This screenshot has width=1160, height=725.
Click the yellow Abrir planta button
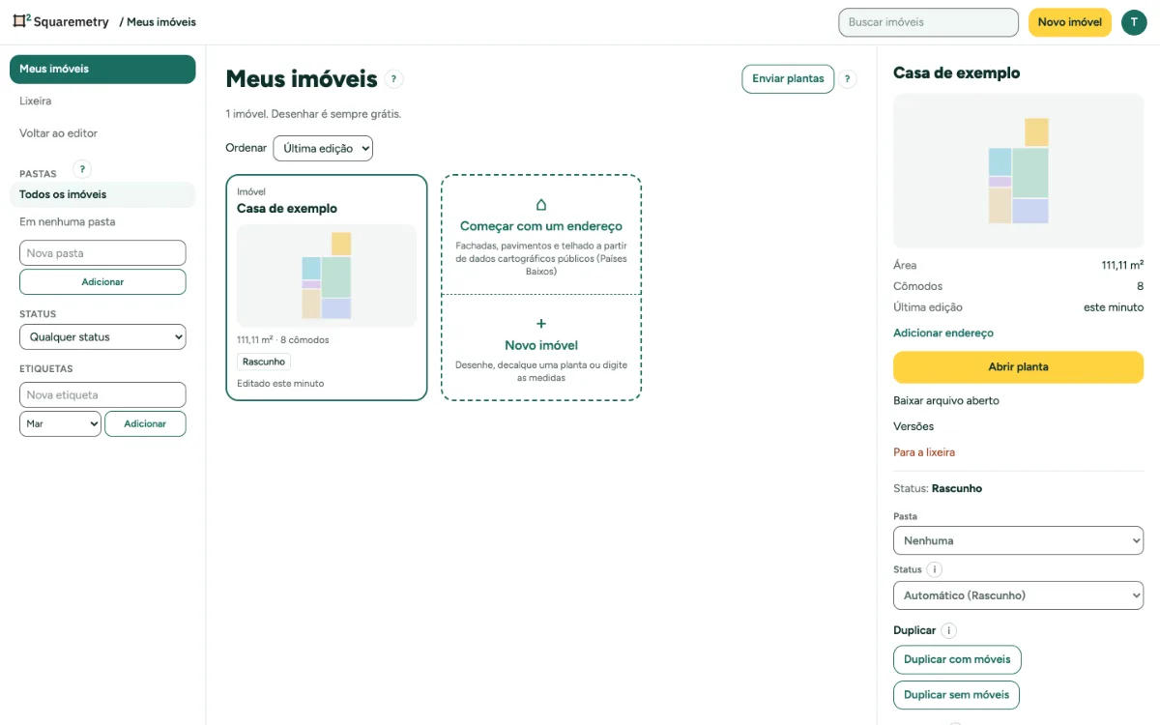(1018, 367)
